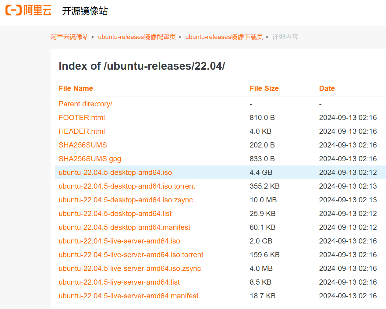Open ubuntu-22.04.5-desktop-amd64.manifest
This screenshot has width=386, height=309.
click(x=124, y=227)
